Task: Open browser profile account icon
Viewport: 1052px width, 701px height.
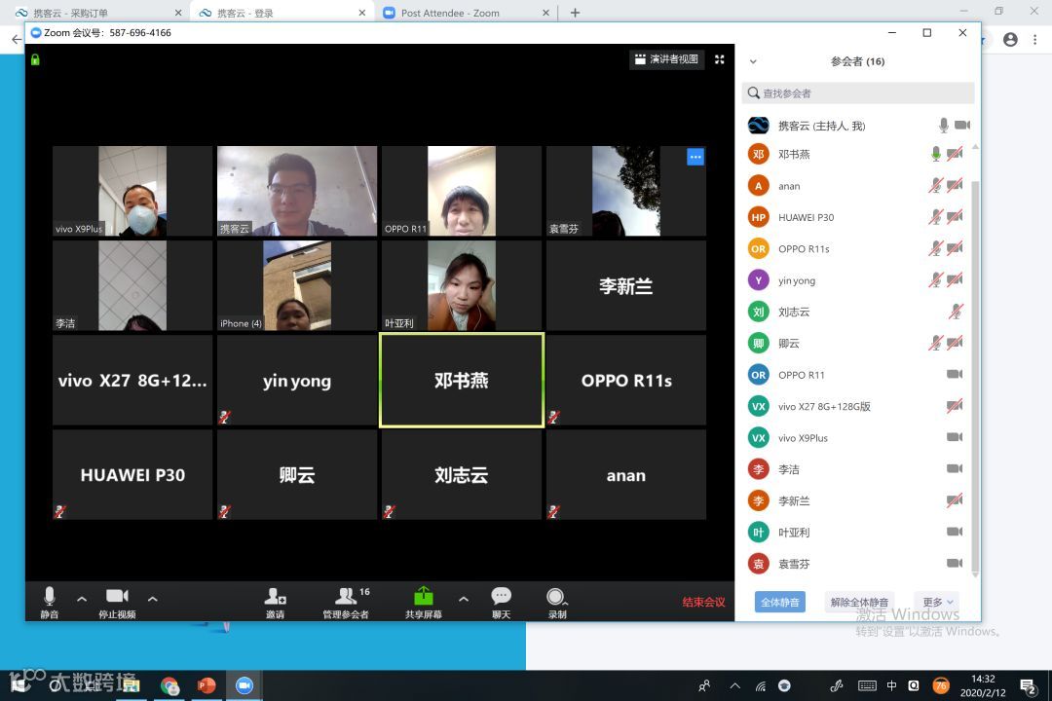Action: coord(1010,40)
